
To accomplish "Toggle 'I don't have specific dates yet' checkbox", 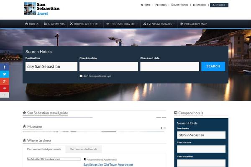I will [81, 76].
